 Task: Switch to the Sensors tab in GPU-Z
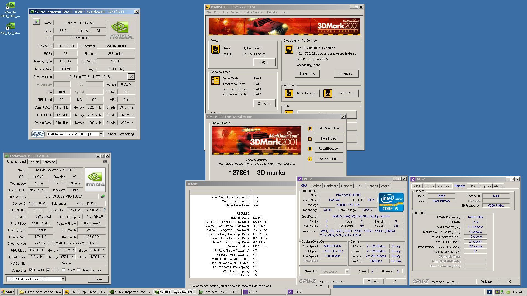pyautogui.click(x=34, y=162)
